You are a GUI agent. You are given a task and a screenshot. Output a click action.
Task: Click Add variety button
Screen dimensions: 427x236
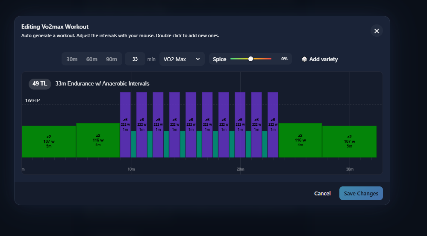click(x=320, y=59)
